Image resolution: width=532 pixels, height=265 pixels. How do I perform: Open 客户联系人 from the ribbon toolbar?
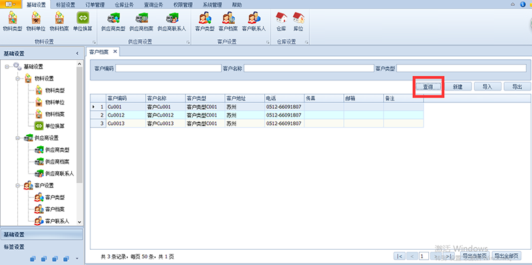(254, 21)
